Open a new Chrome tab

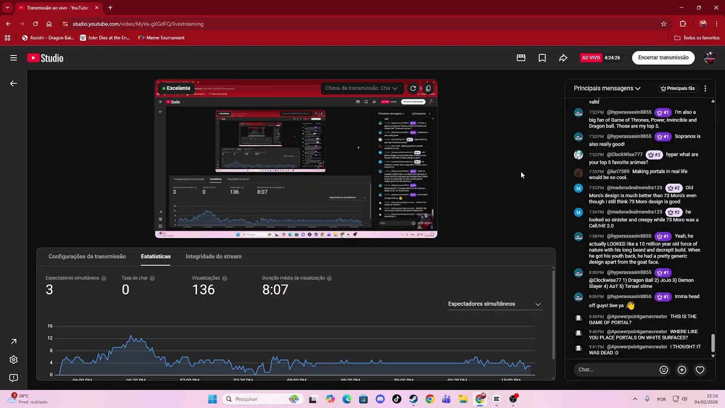pyautogui.click(x=110, y=8)
